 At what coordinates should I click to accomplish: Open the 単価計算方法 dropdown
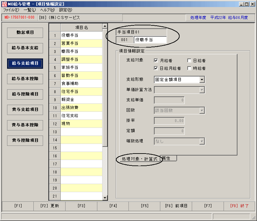tap(202, 90)
